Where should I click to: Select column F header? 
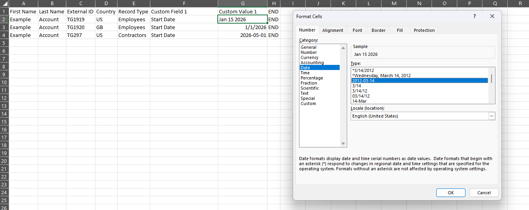[184, 4]
